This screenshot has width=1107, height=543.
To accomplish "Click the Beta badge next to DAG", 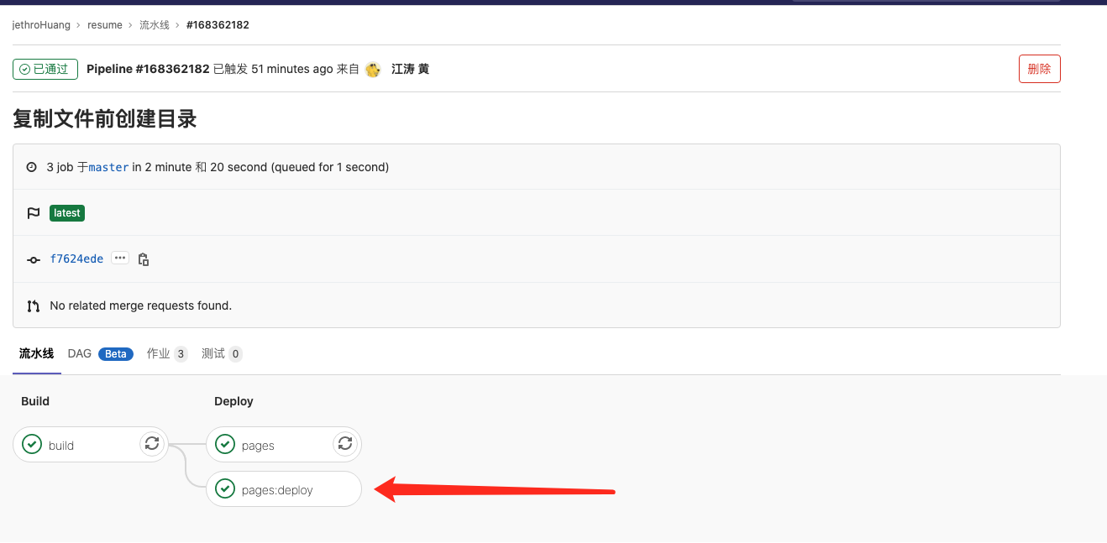I will 116,353.
